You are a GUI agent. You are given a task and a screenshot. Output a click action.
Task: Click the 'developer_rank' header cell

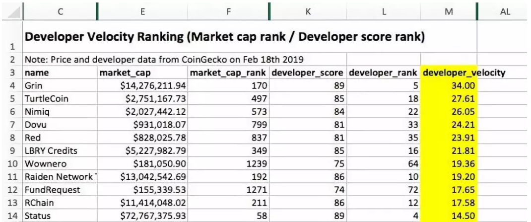[384, 73]
